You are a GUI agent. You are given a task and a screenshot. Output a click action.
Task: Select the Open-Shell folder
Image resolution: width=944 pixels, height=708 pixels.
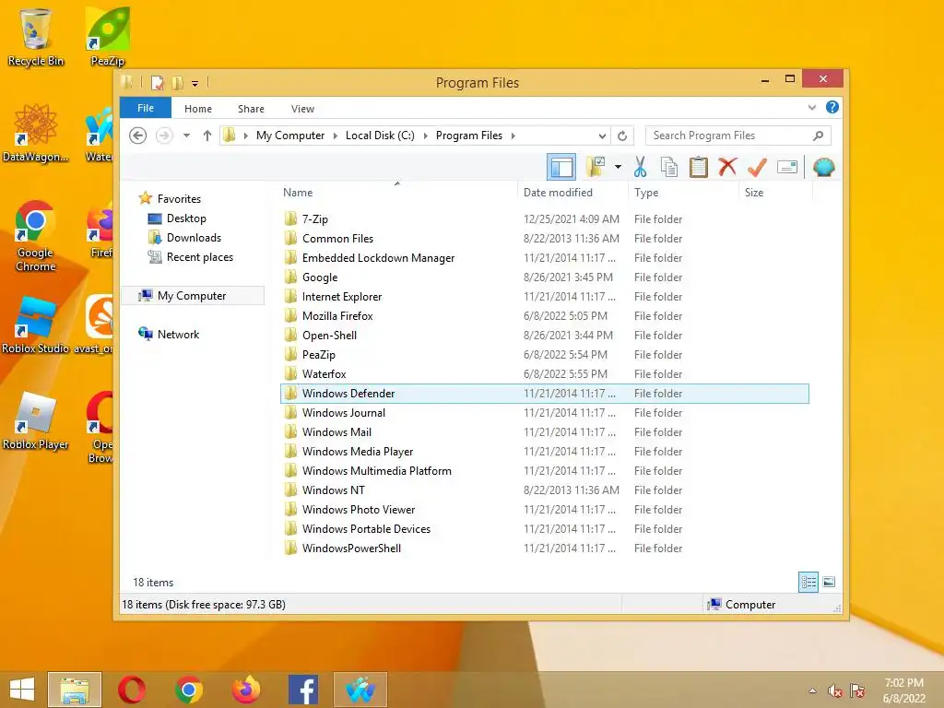(329, 336)
